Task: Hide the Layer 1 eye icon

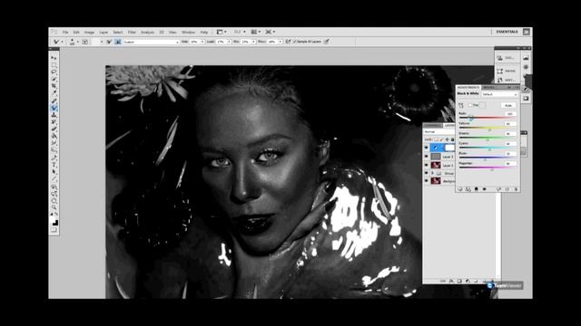Action: [426, 165]
